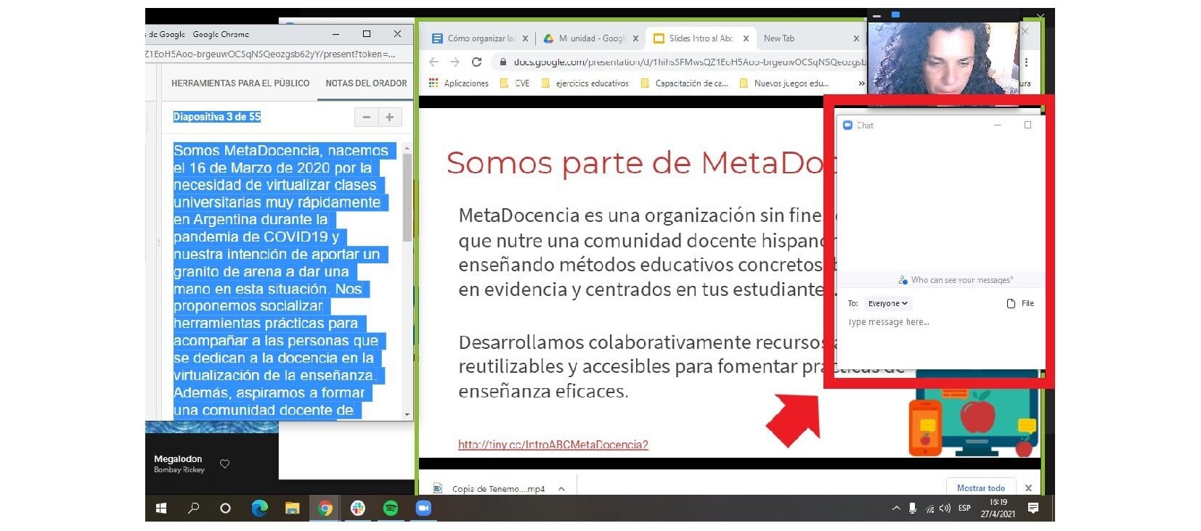Close the New Tab tab
The image size is (1201, 531).
856,38
